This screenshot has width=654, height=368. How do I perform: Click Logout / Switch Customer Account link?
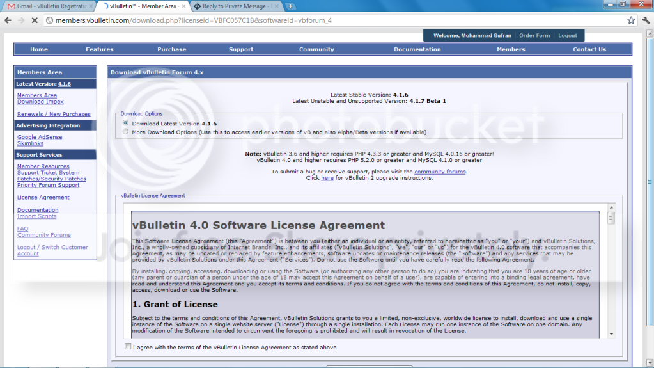click(52, 250)
